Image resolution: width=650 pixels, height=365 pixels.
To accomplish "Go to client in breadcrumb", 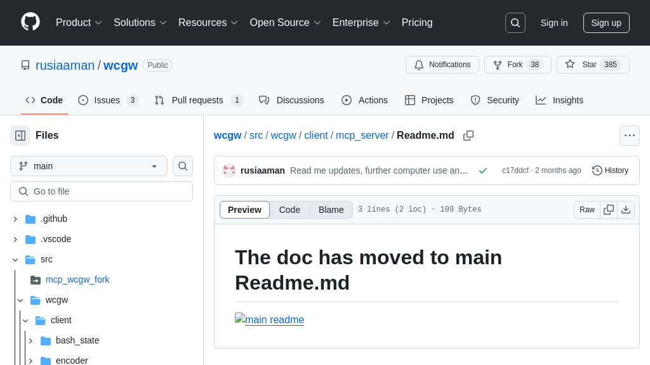I will click(316, 136).
